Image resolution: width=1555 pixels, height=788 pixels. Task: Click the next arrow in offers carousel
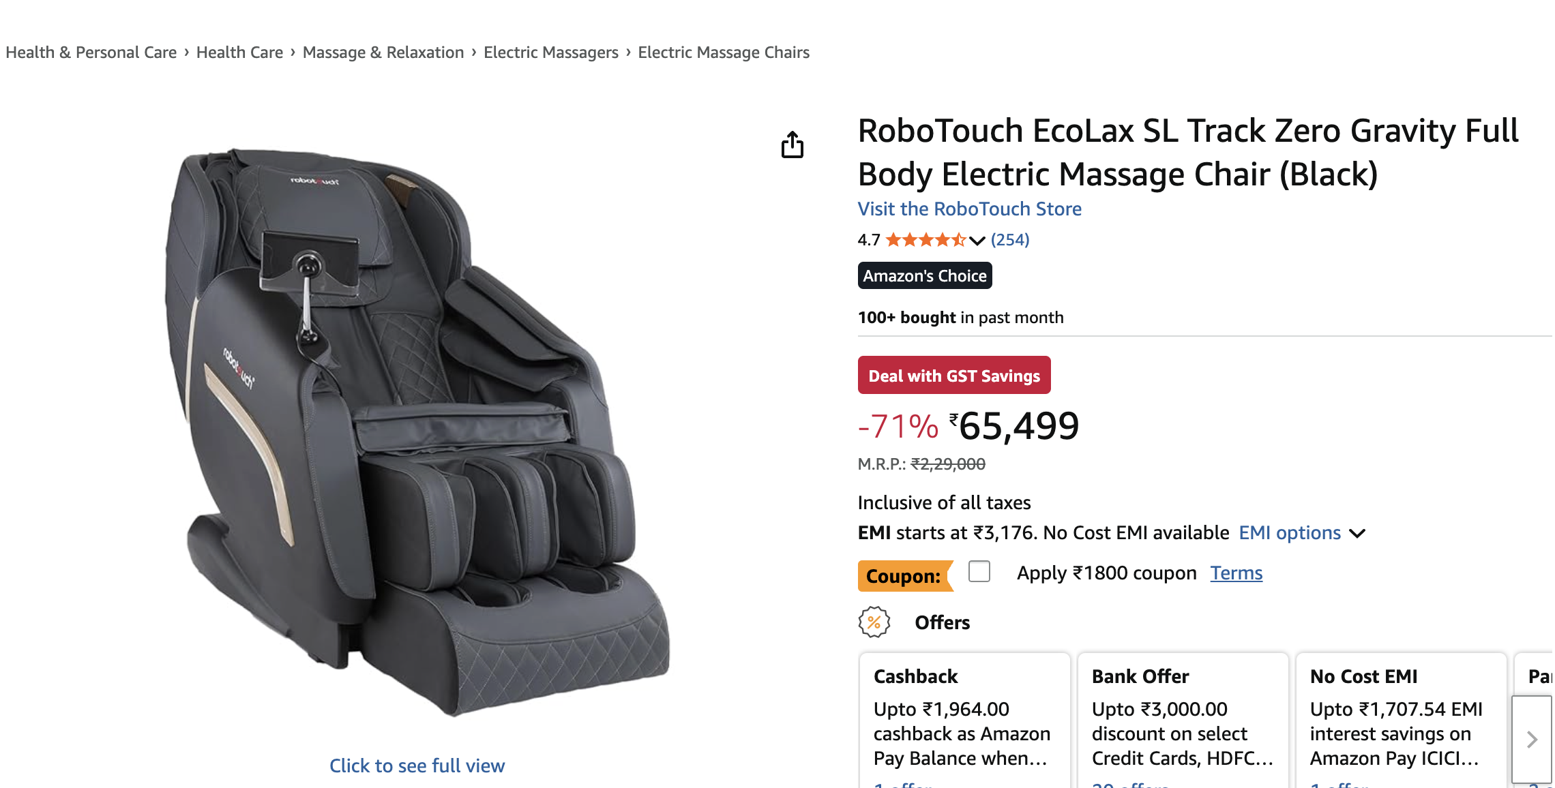(x=1532, y=739)
